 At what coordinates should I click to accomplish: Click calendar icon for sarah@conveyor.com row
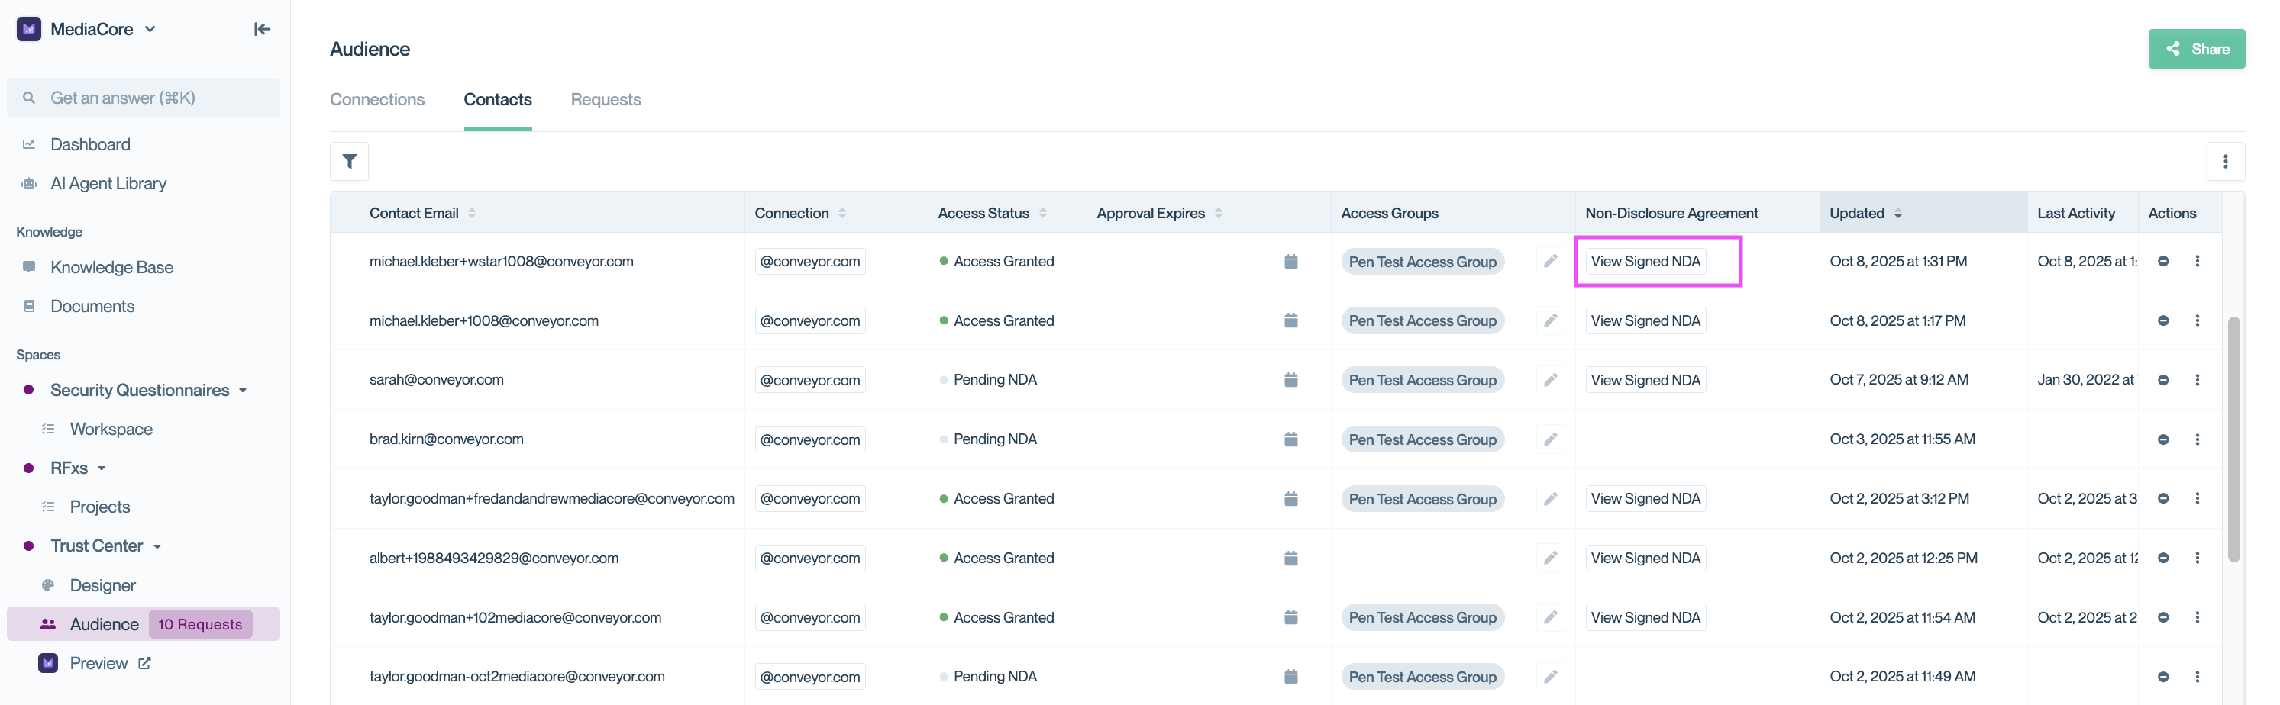[1290, 381]
